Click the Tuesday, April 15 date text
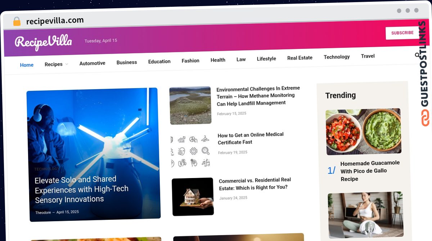Viewport: 432px width, 241px height. [101, 41]
